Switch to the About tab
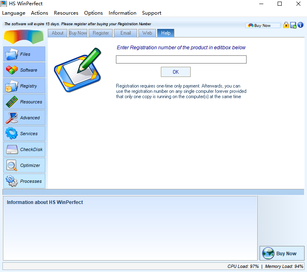This screenshot has height=272, width=307. (x=58, y=33)
